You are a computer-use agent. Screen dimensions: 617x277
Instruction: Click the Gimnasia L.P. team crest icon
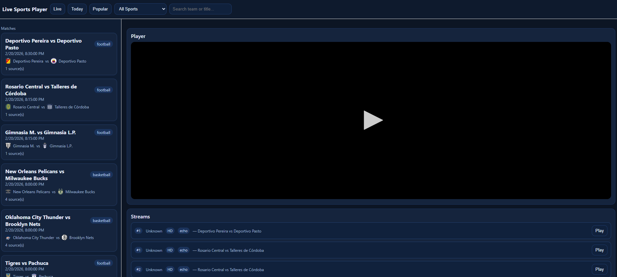[45, 146]
